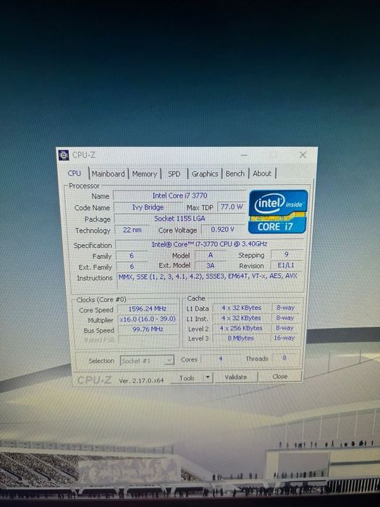Click the core speed 1596.24 MHz value

(x=148, y=309)
